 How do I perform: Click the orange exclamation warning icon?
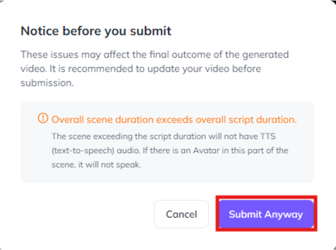point(43,118)
